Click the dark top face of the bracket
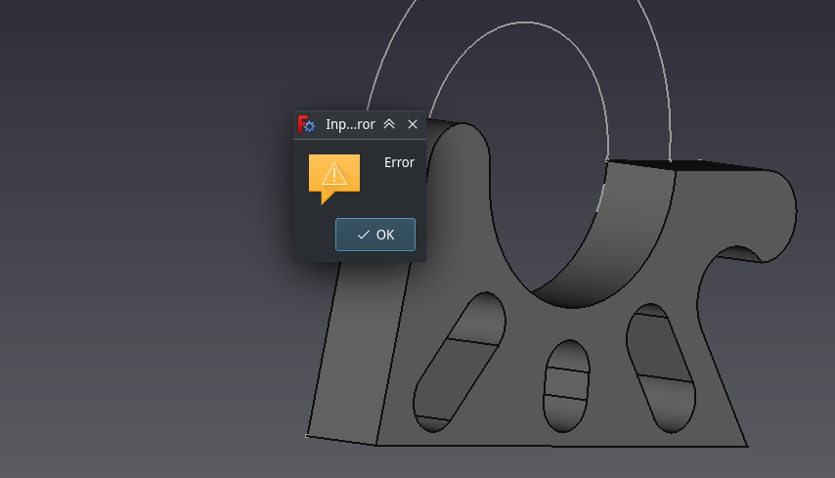The height and width of the screenshot is (478, 835). click(x=704, y=165)
